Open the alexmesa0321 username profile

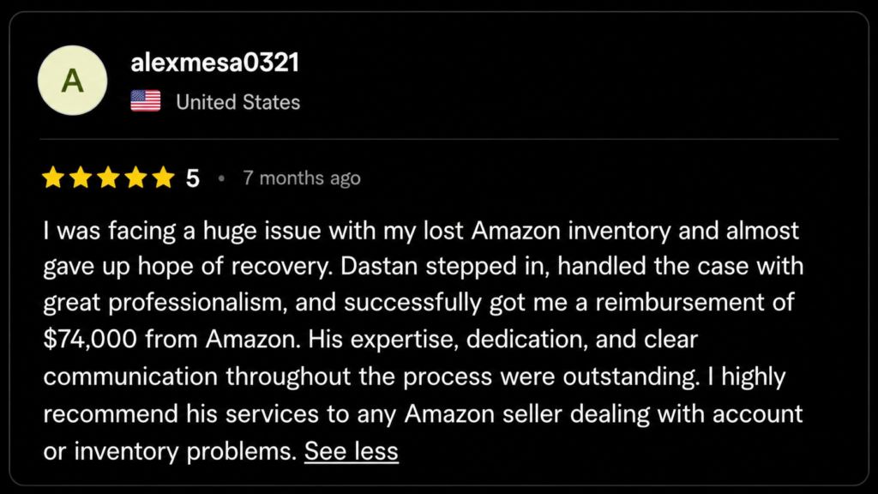click(x=214, y=63)
